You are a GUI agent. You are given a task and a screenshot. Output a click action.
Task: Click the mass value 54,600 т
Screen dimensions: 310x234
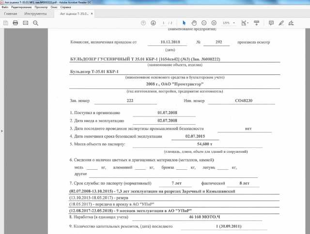pyautogui.click(x=204, y=144)
